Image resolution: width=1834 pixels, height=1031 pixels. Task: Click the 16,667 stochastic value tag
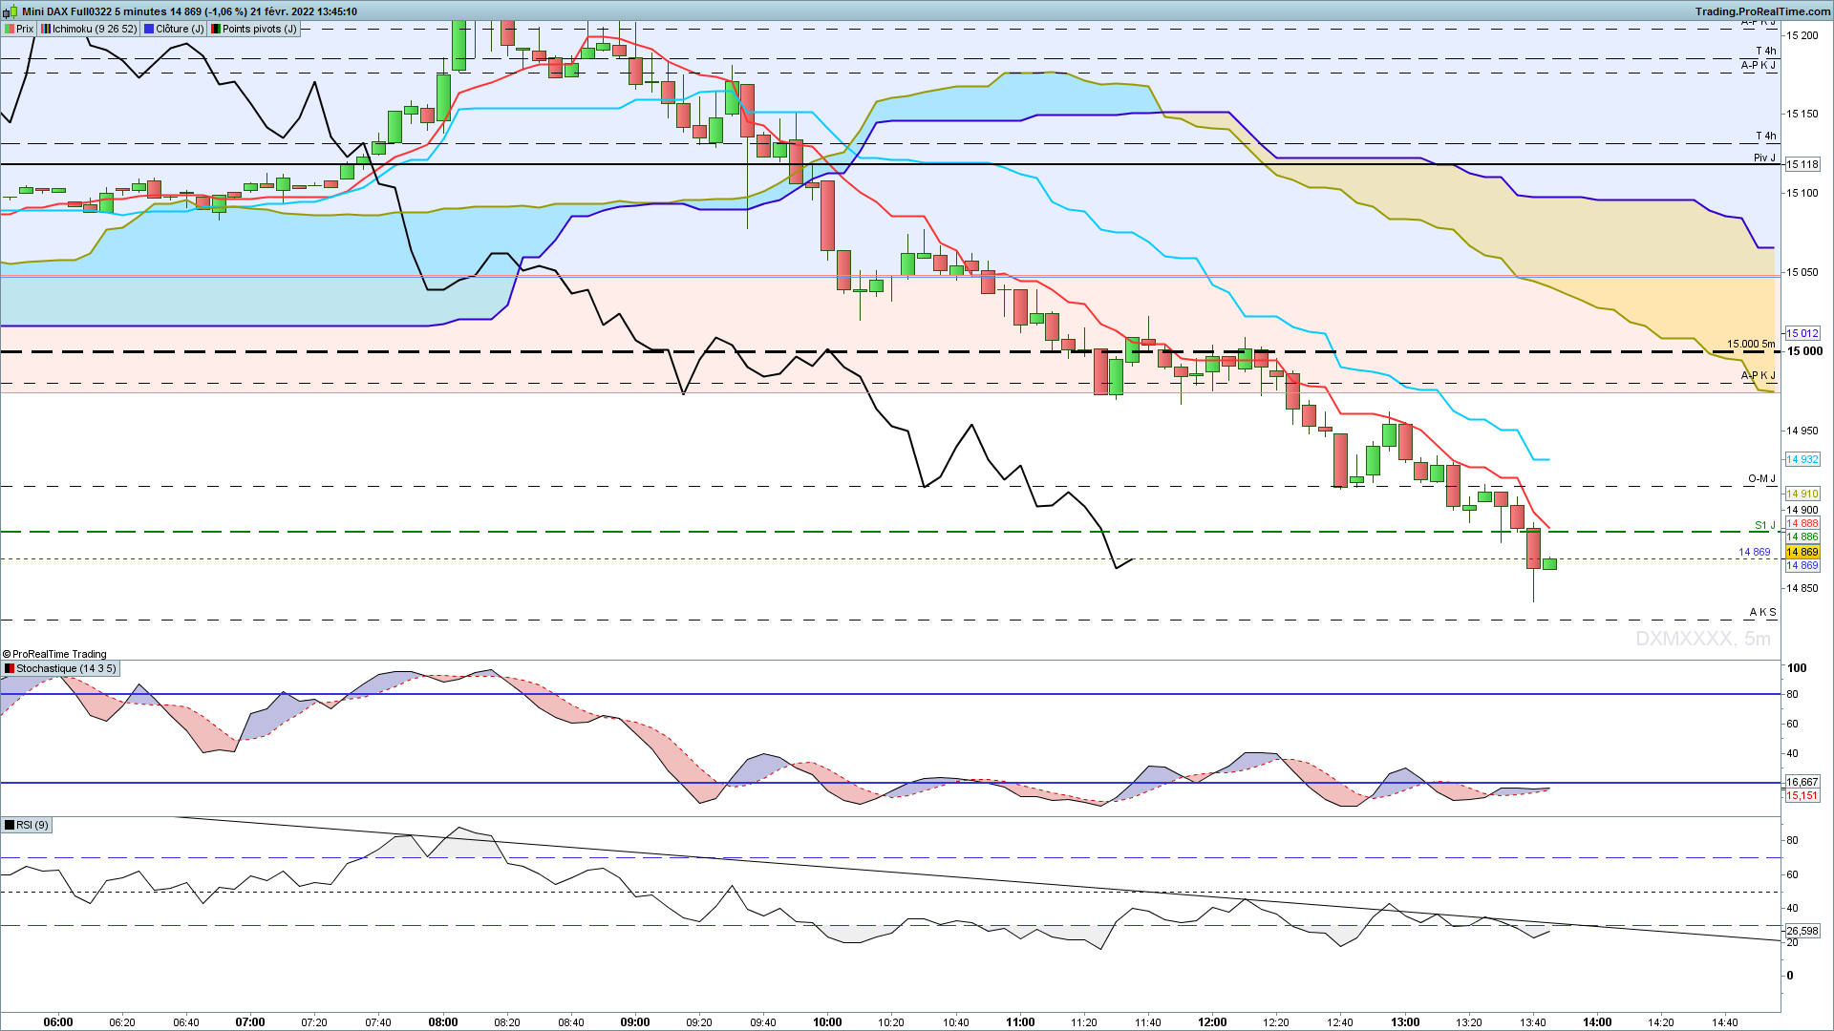1802,782
